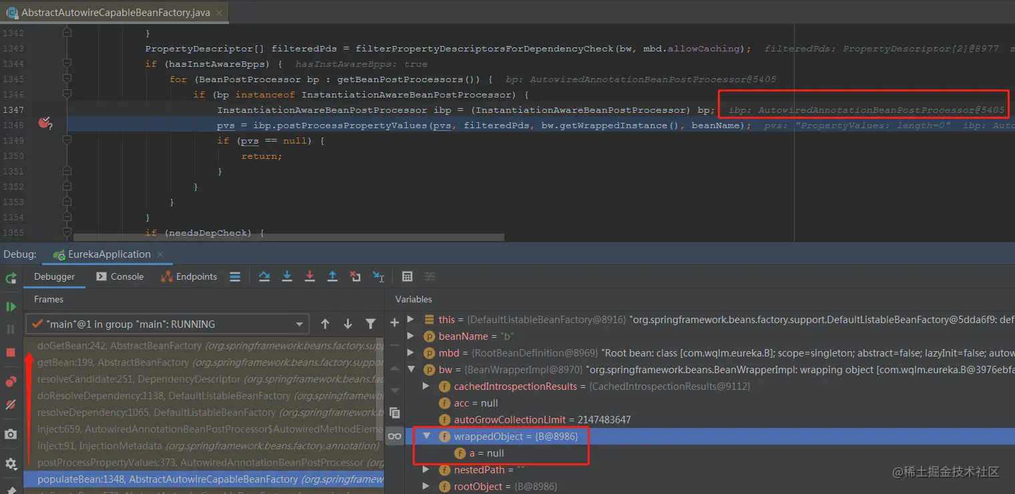Add a new watch with plus icon
Screen dimensions: 1015x494
pos(395,322)
